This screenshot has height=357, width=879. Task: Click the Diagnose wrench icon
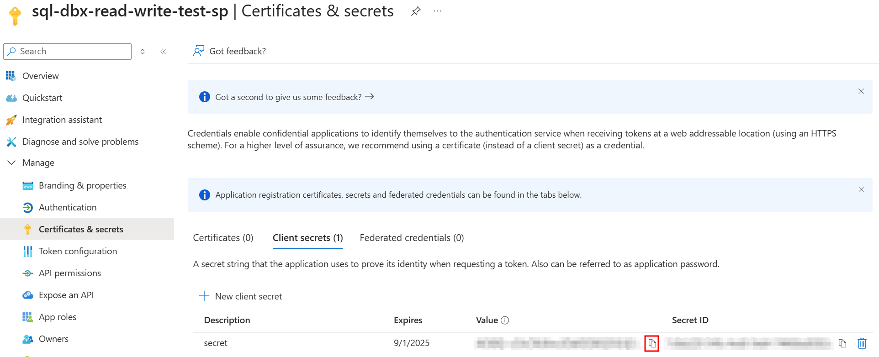coord(11,142)
